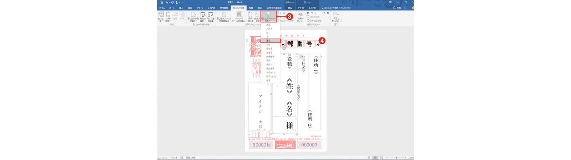Toggle 結果のプレビュー preview results button
The height and width of the screenshot is (160, 571).
tap(300, 17)
